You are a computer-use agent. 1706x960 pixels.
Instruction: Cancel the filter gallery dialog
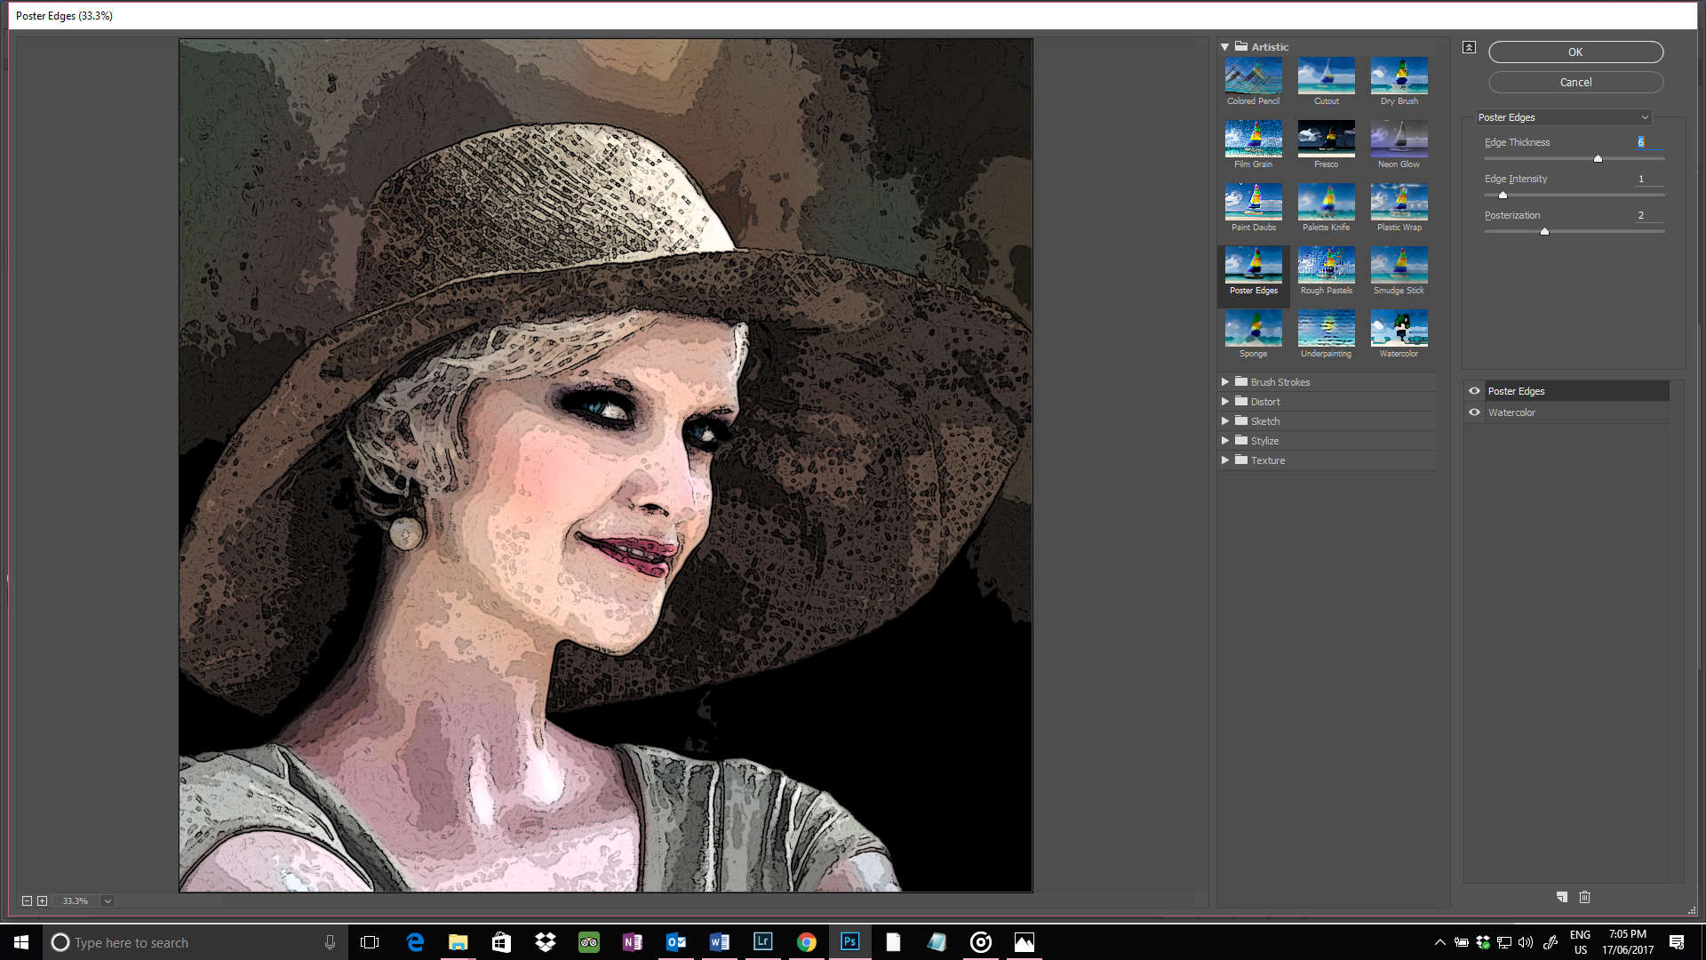pos(1575,83)
